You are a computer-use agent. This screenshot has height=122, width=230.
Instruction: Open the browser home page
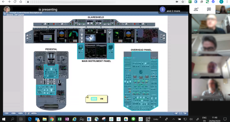click(x=21, y=2)
